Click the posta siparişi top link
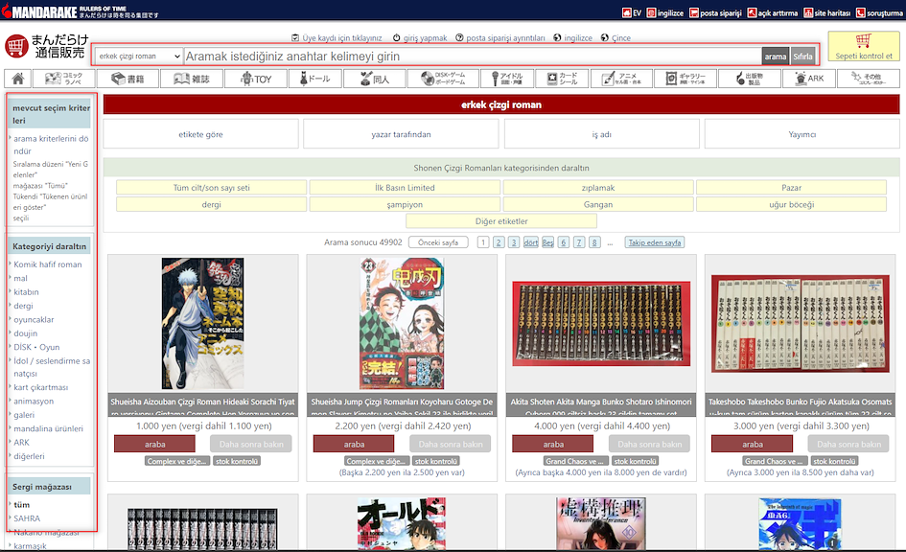The height and width of the screenshot is (552, 906). (x=715, y=12)
